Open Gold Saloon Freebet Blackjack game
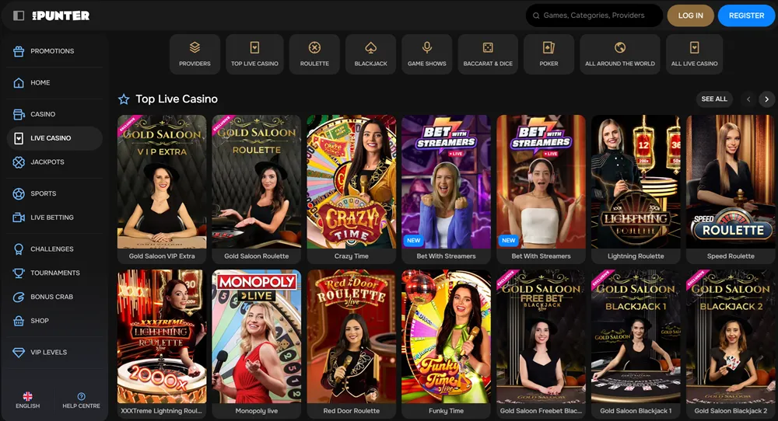The width and height of the screenshot is (778, 421). pyautogui.click(x=541, y=344)
